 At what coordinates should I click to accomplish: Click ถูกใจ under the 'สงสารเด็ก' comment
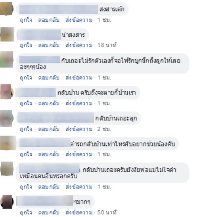coord(26,20)
